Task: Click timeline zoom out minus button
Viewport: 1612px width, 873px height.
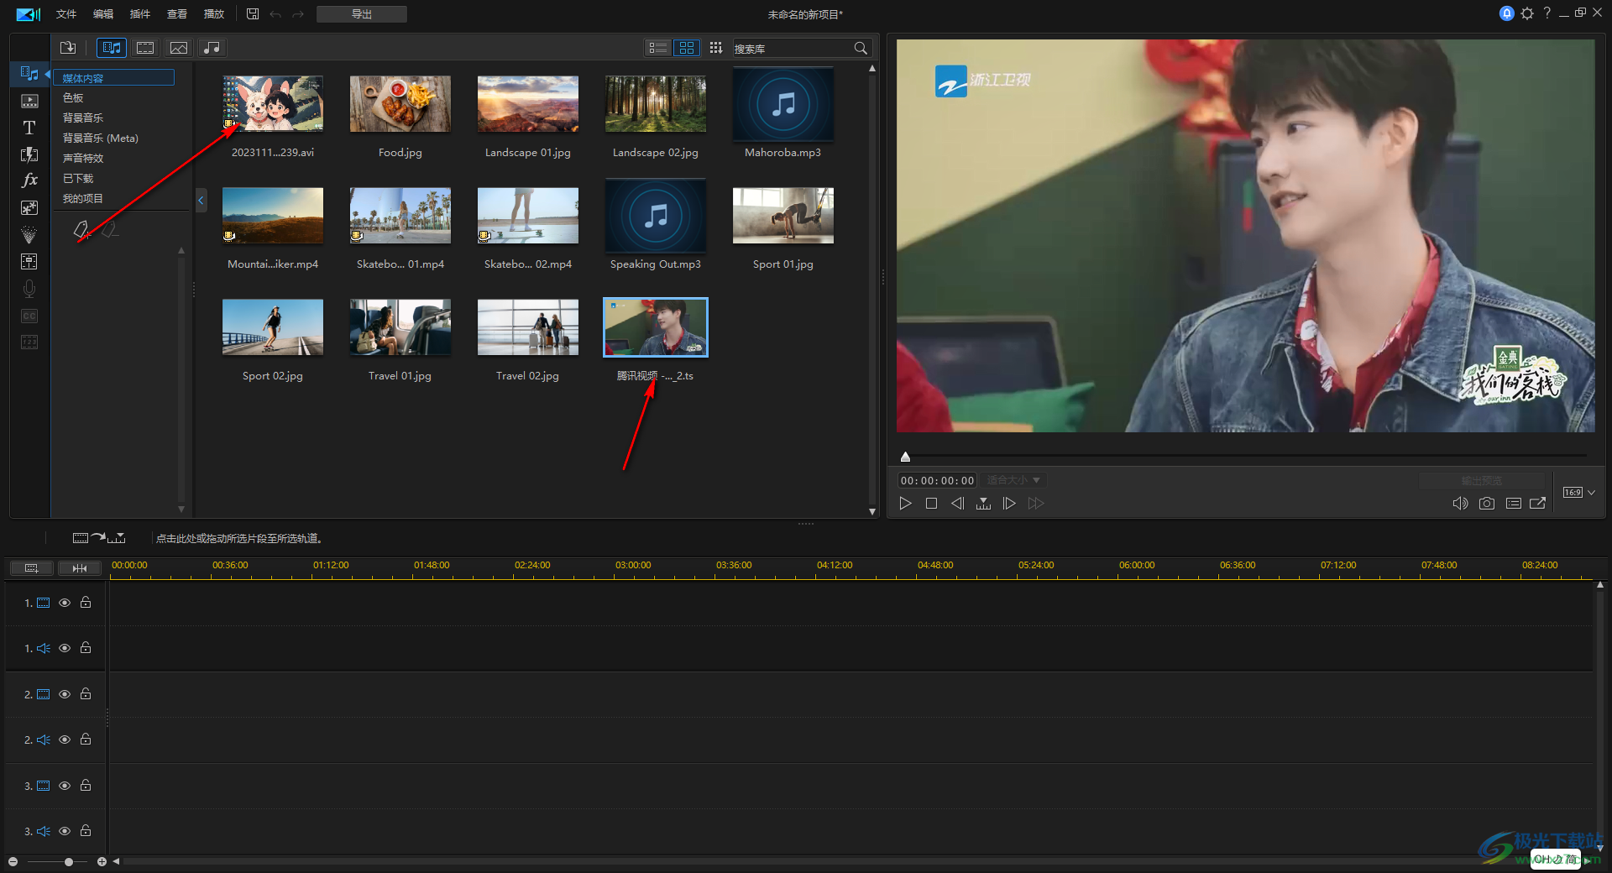Action: click(13, 861)
